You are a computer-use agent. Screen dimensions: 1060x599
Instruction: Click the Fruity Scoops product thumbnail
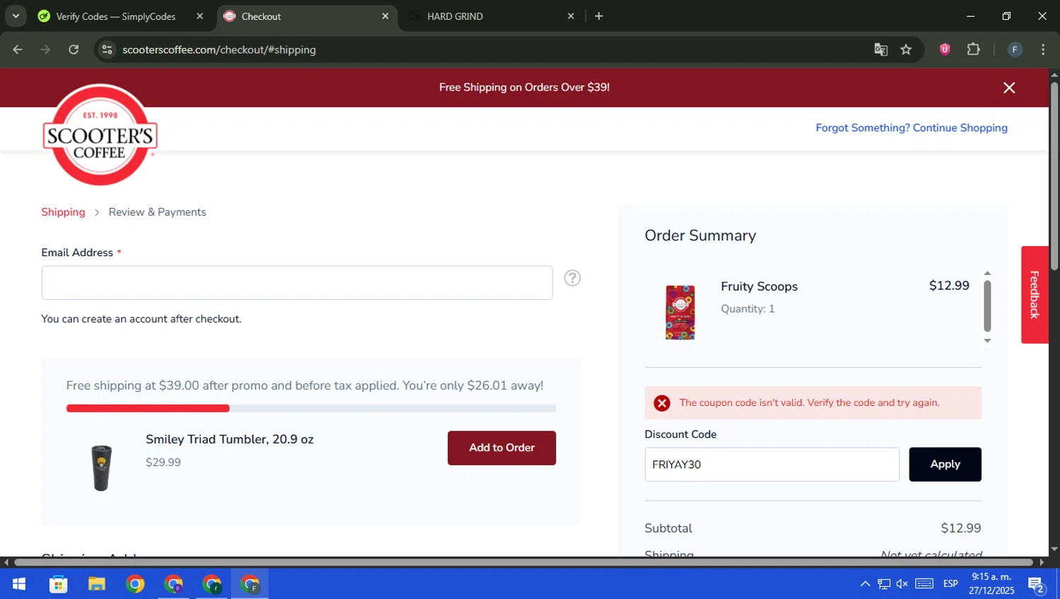(680, 313)
